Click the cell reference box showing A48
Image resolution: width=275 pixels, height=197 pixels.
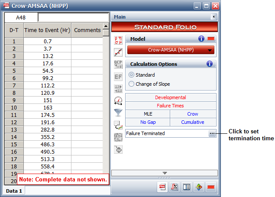tap(21, 17)
